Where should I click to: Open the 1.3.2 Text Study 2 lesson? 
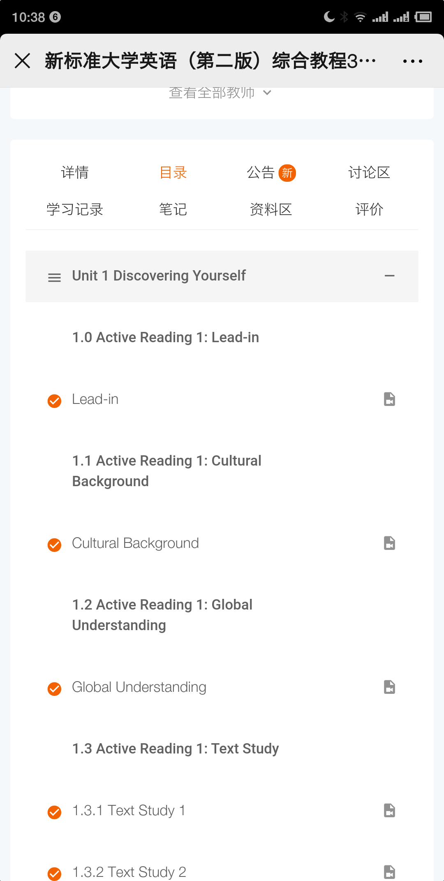[x=129, y=872]
